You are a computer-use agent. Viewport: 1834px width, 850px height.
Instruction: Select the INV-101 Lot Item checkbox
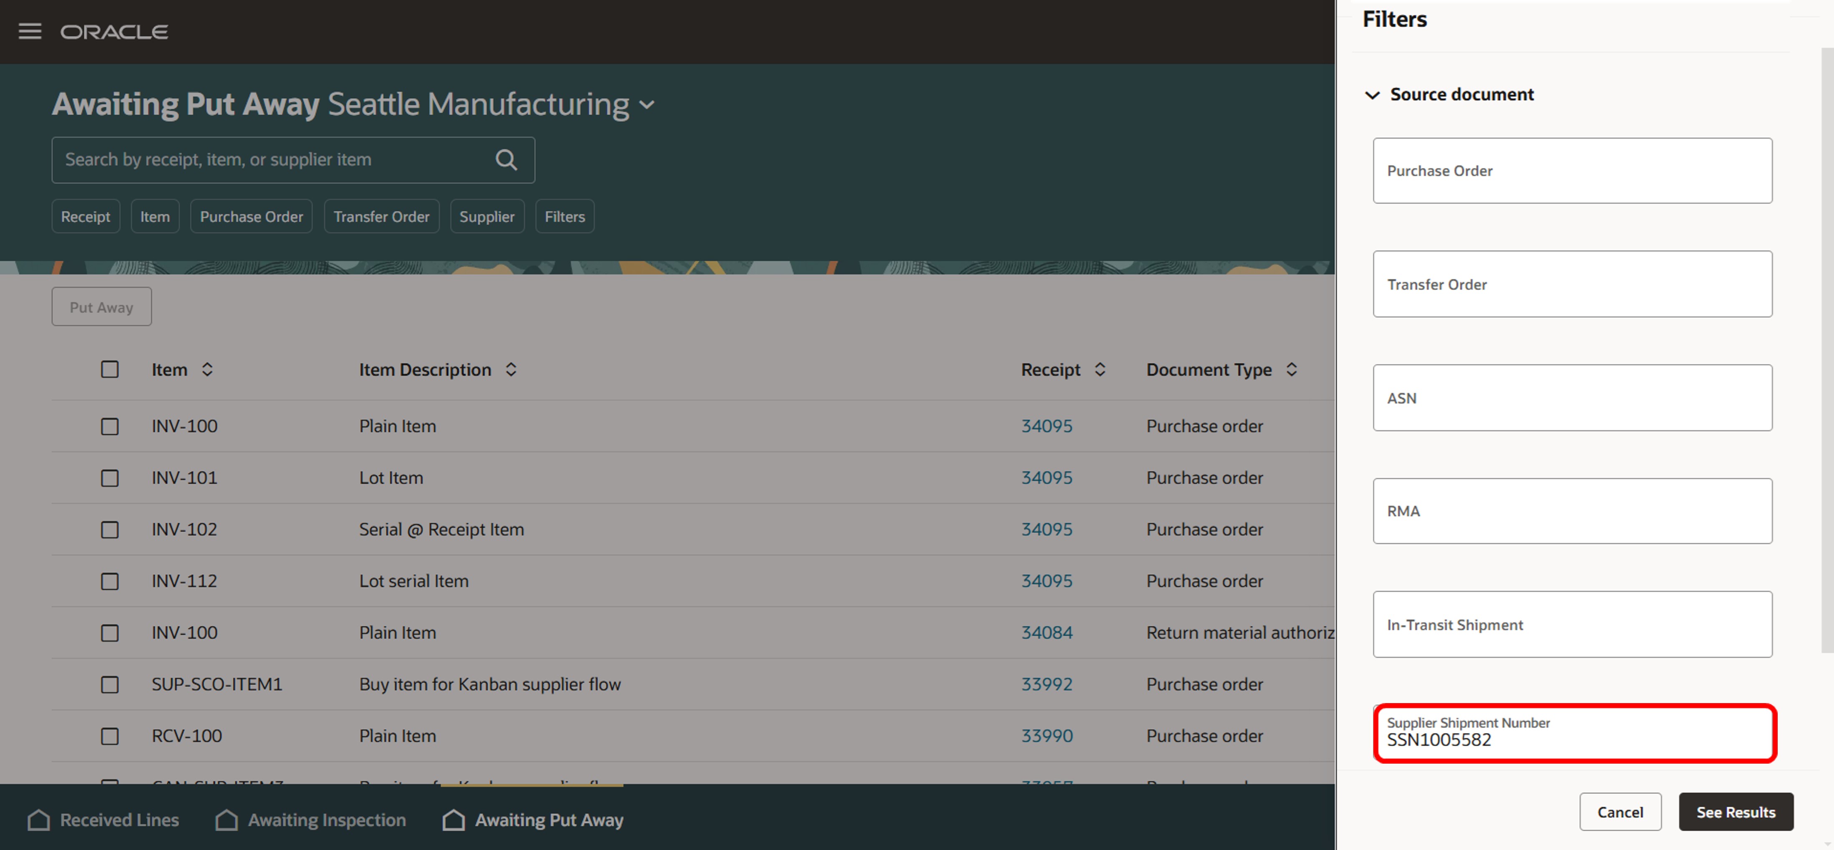click(x=110, y=478)
